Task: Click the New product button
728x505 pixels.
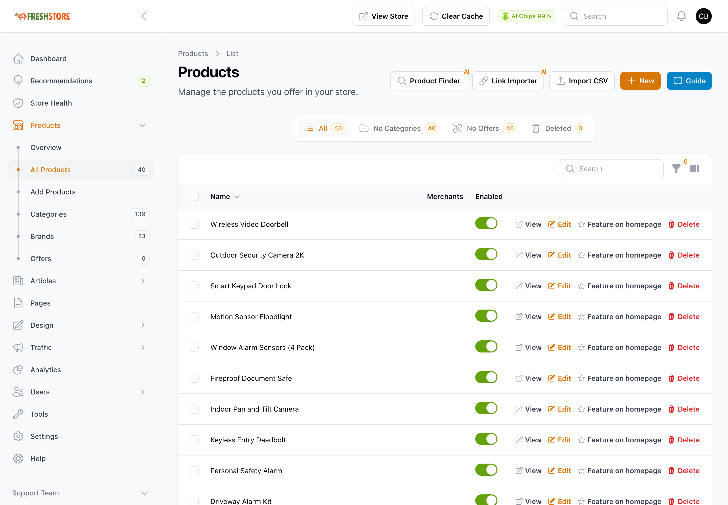Action: 640,81
